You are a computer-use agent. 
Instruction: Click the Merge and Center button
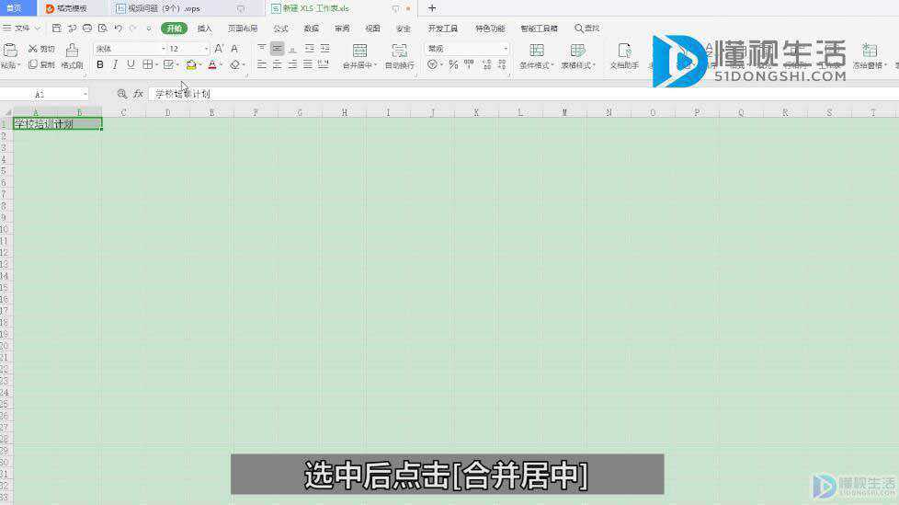point(359,56)
